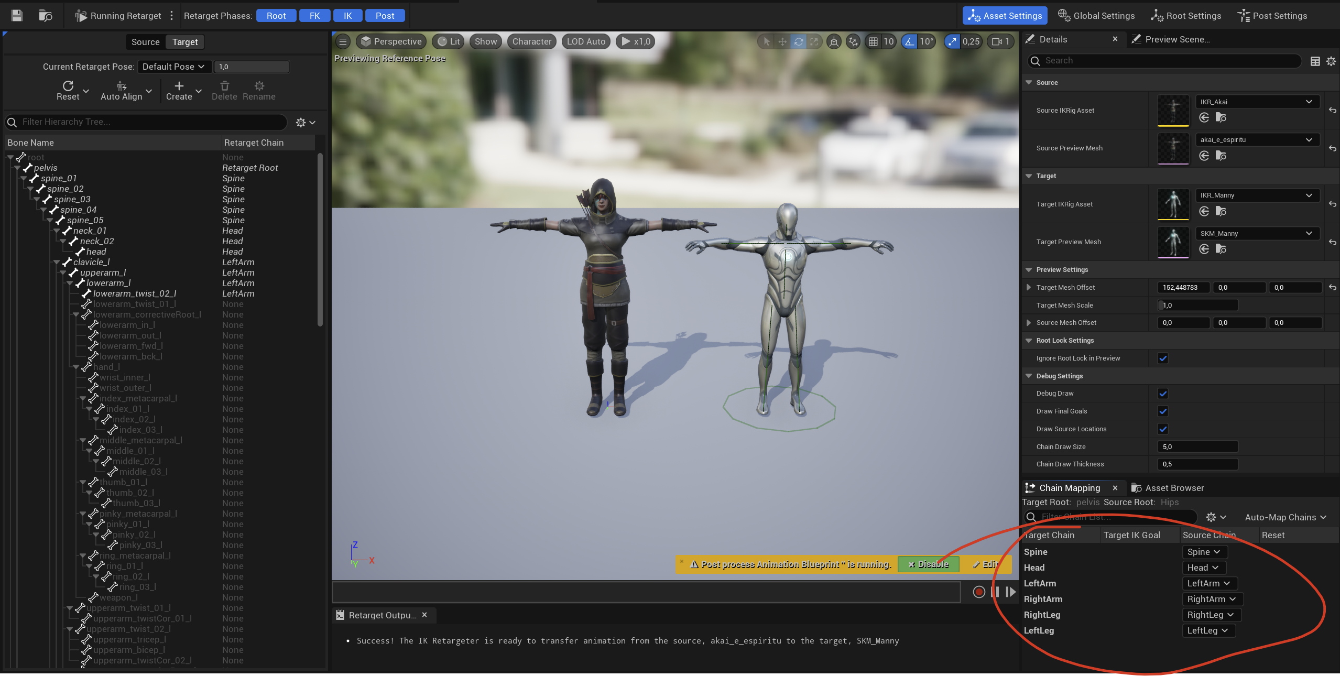Screen dimensions: 1340x676
Task: Browse to IKR_Akai asset in content browser
Action: pos(1221,117)
